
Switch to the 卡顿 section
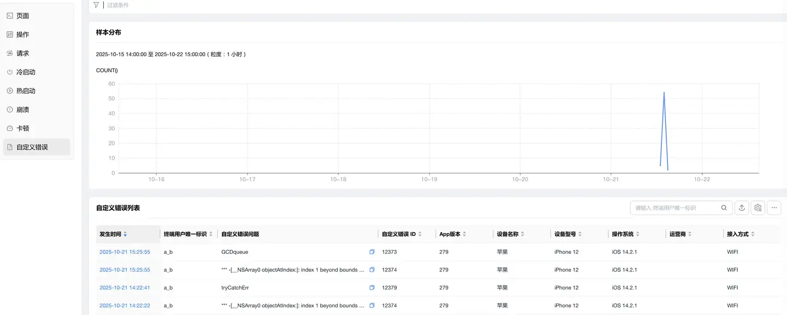(22, 128)
